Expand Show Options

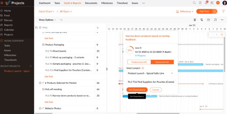[x=47, y=20]
